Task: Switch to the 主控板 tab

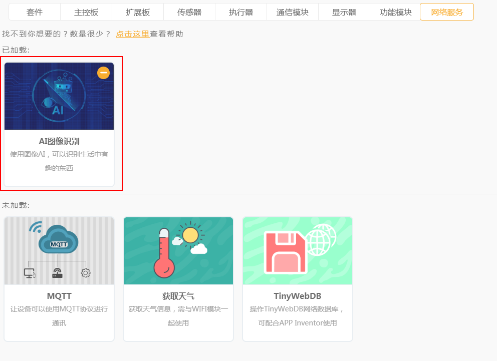Action: [x=86, y=12]
